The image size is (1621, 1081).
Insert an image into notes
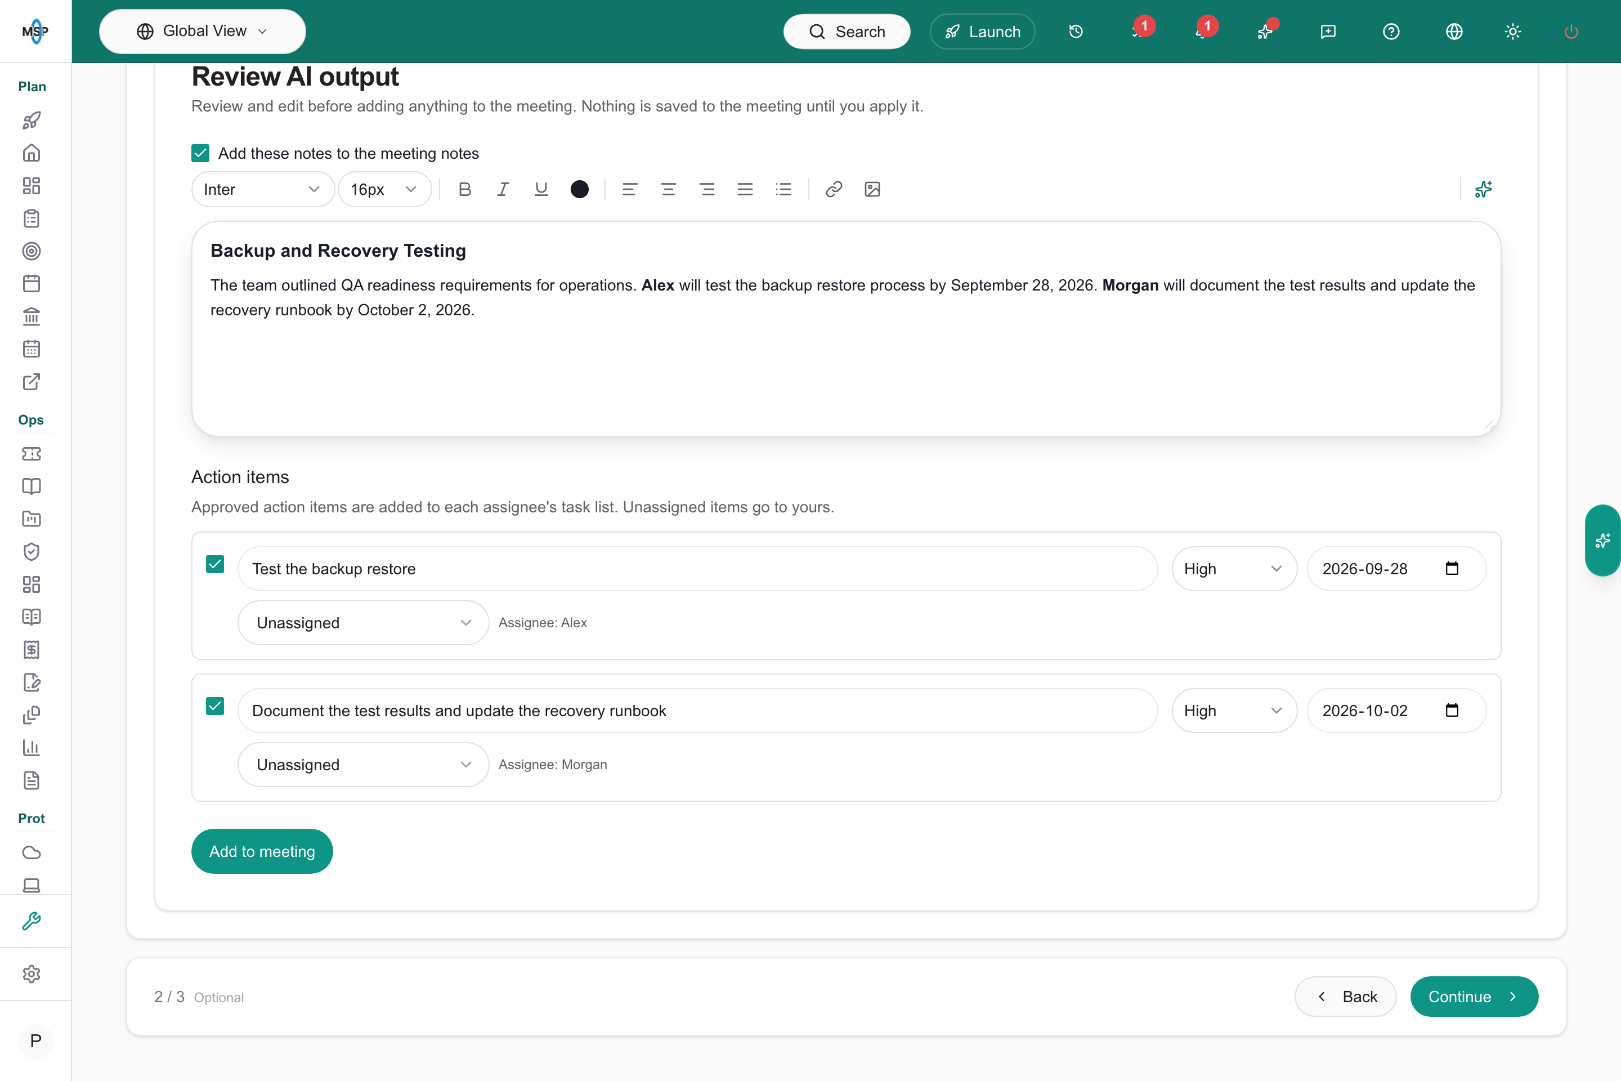click(872, 189)
